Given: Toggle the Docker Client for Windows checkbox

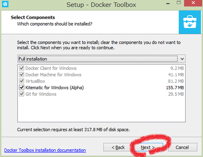Looking at the screenshot, I should [x=22, y=68].
